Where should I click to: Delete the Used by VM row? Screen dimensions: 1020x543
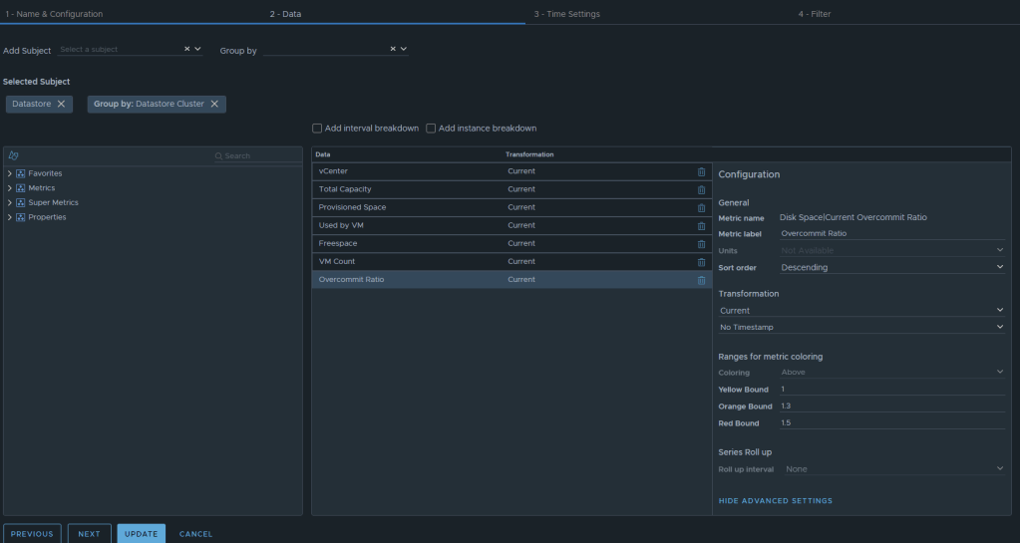pyautogui.click(x=701, y=225)
